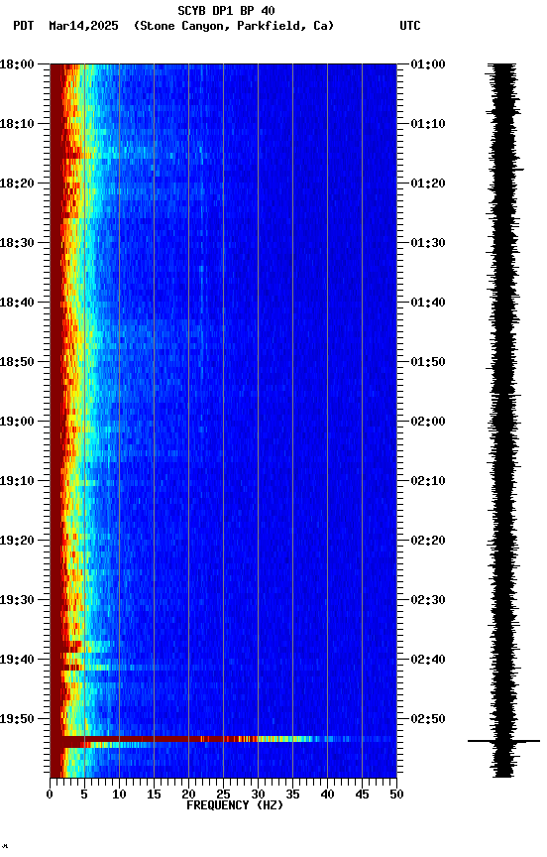Click the large spike on the seismogram trace

pos(503,742)
